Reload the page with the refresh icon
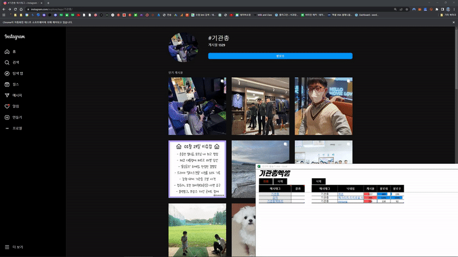The width and height of the screenshot is (458, 257). tap(15, 9)
